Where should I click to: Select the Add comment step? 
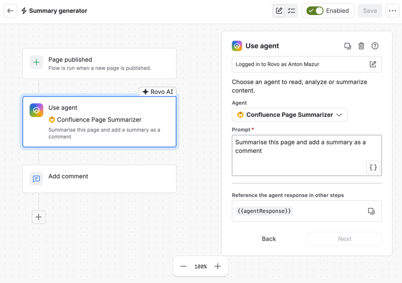(x=99, y=179)
